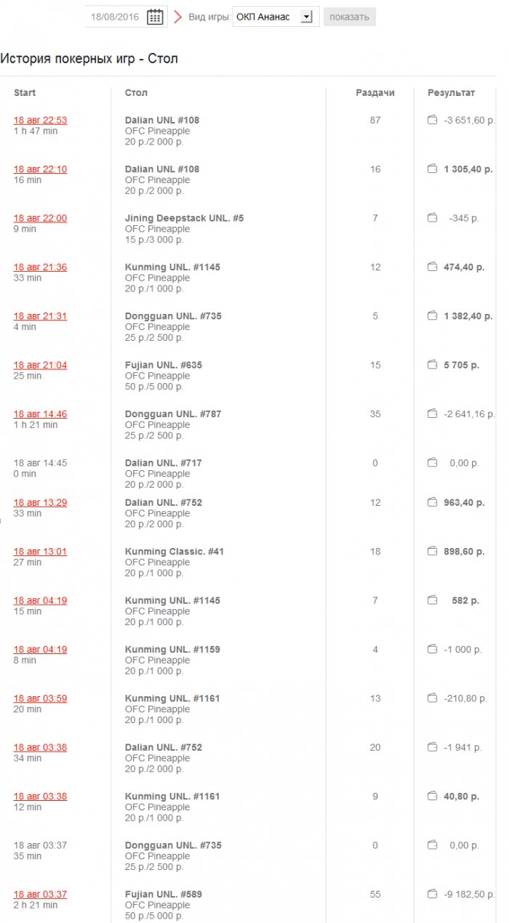Click wallet icon beside 5 705 р. result

point(432,365)
